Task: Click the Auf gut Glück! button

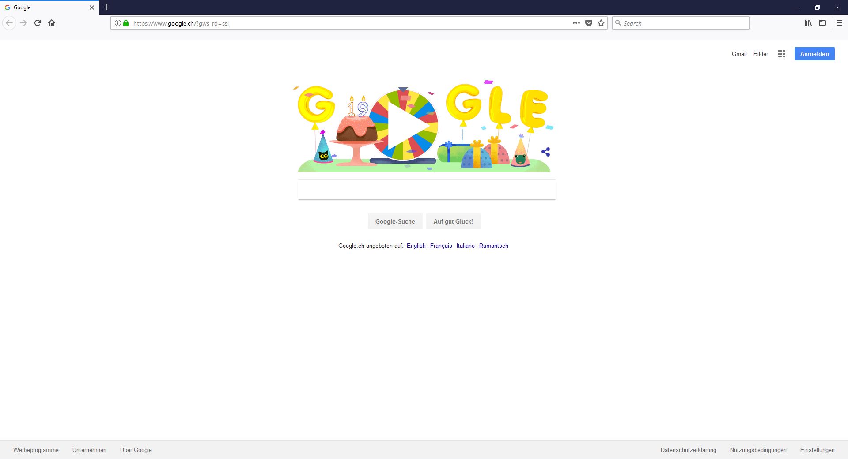Action: (x=453, y=221)
